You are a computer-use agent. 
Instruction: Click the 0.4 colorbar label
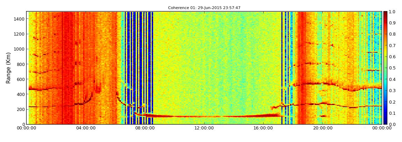[x=392, y=79]
